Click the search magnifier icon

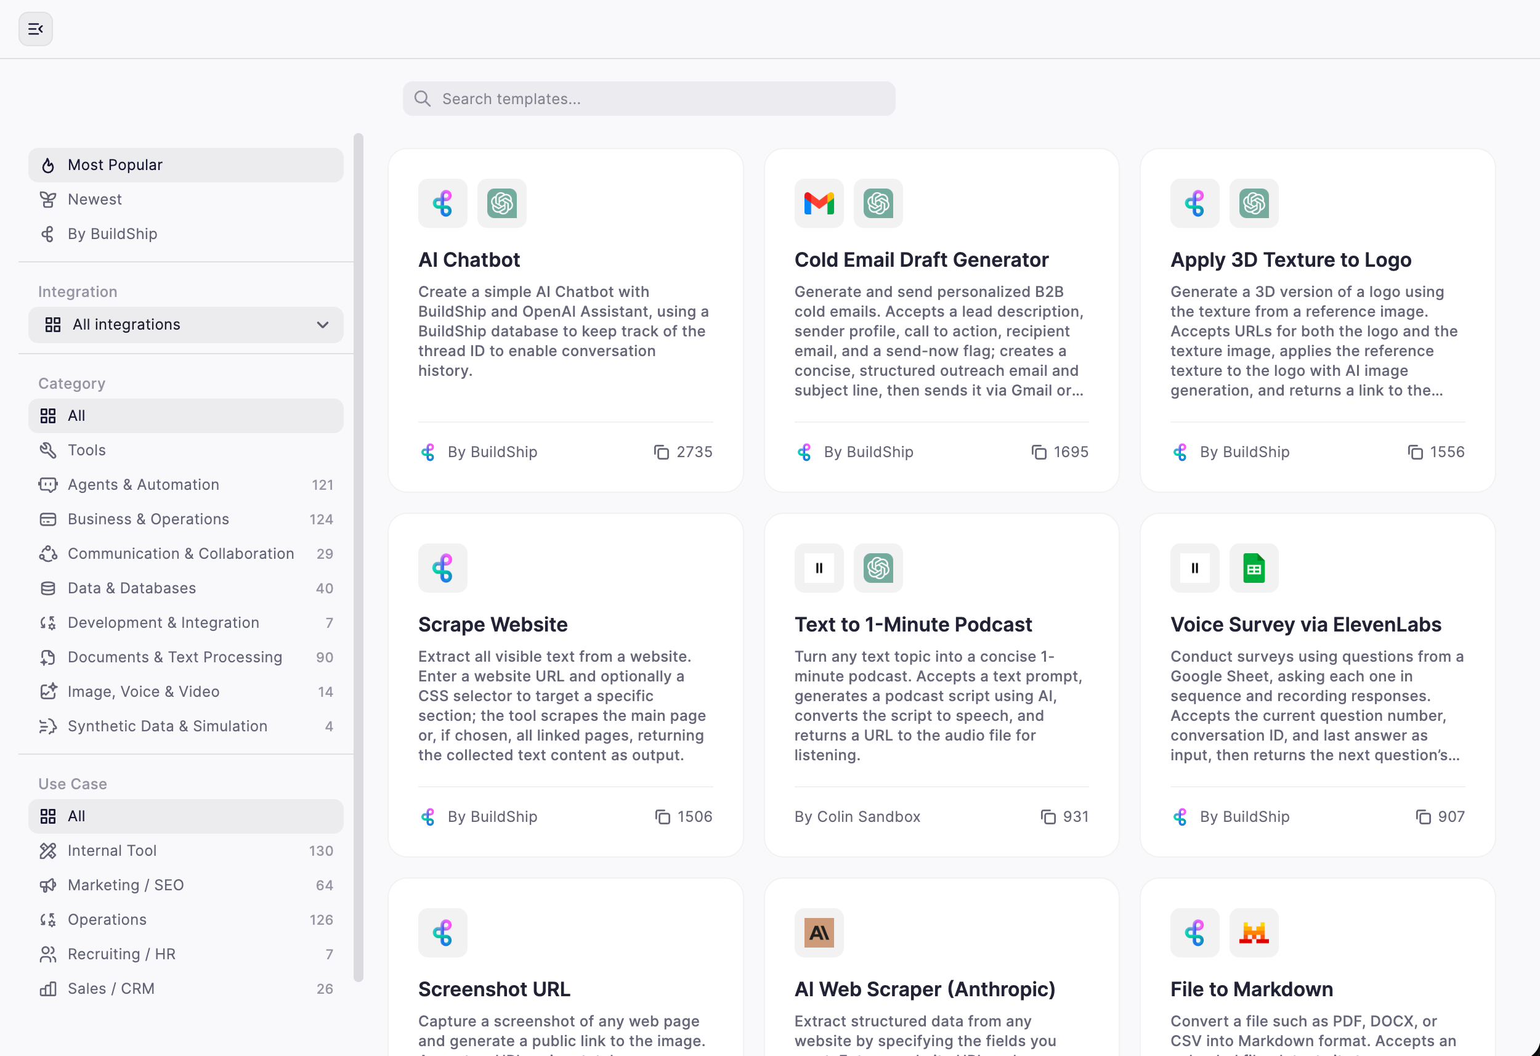[x=422, y=99]
